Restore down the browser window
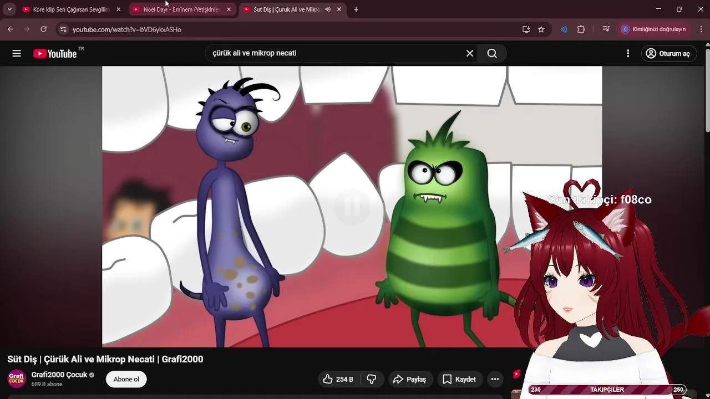Image resolution: width=710 pixels, height=399 pixels. point(679,9)
